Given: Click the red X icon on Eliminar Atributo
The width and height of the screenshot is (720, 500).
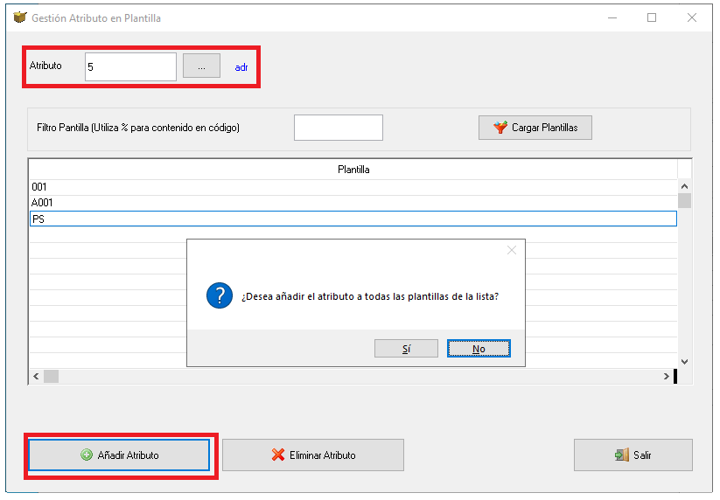Looking at the screenshot, I should coord(278,455).
